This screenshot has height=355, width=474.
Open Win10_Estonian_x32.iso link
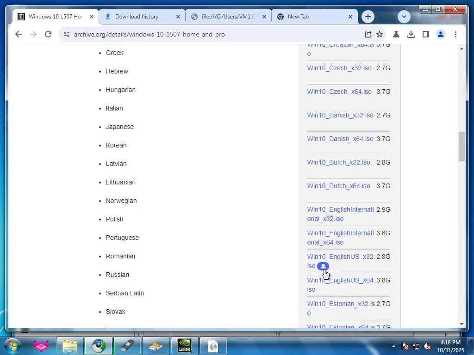[x=341, y=308]
